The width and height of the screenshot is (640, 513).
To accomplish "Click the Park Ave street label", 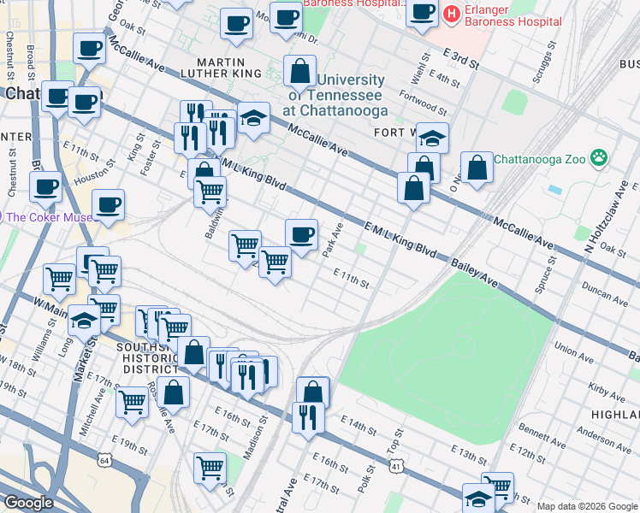I will click(333, 239).
